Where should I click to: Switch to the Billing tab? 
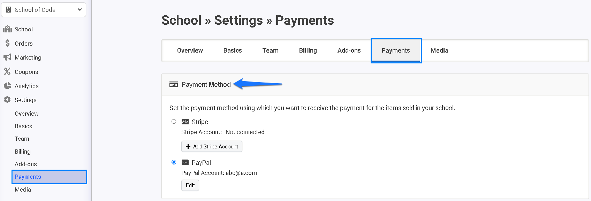(x=308, y=51)
